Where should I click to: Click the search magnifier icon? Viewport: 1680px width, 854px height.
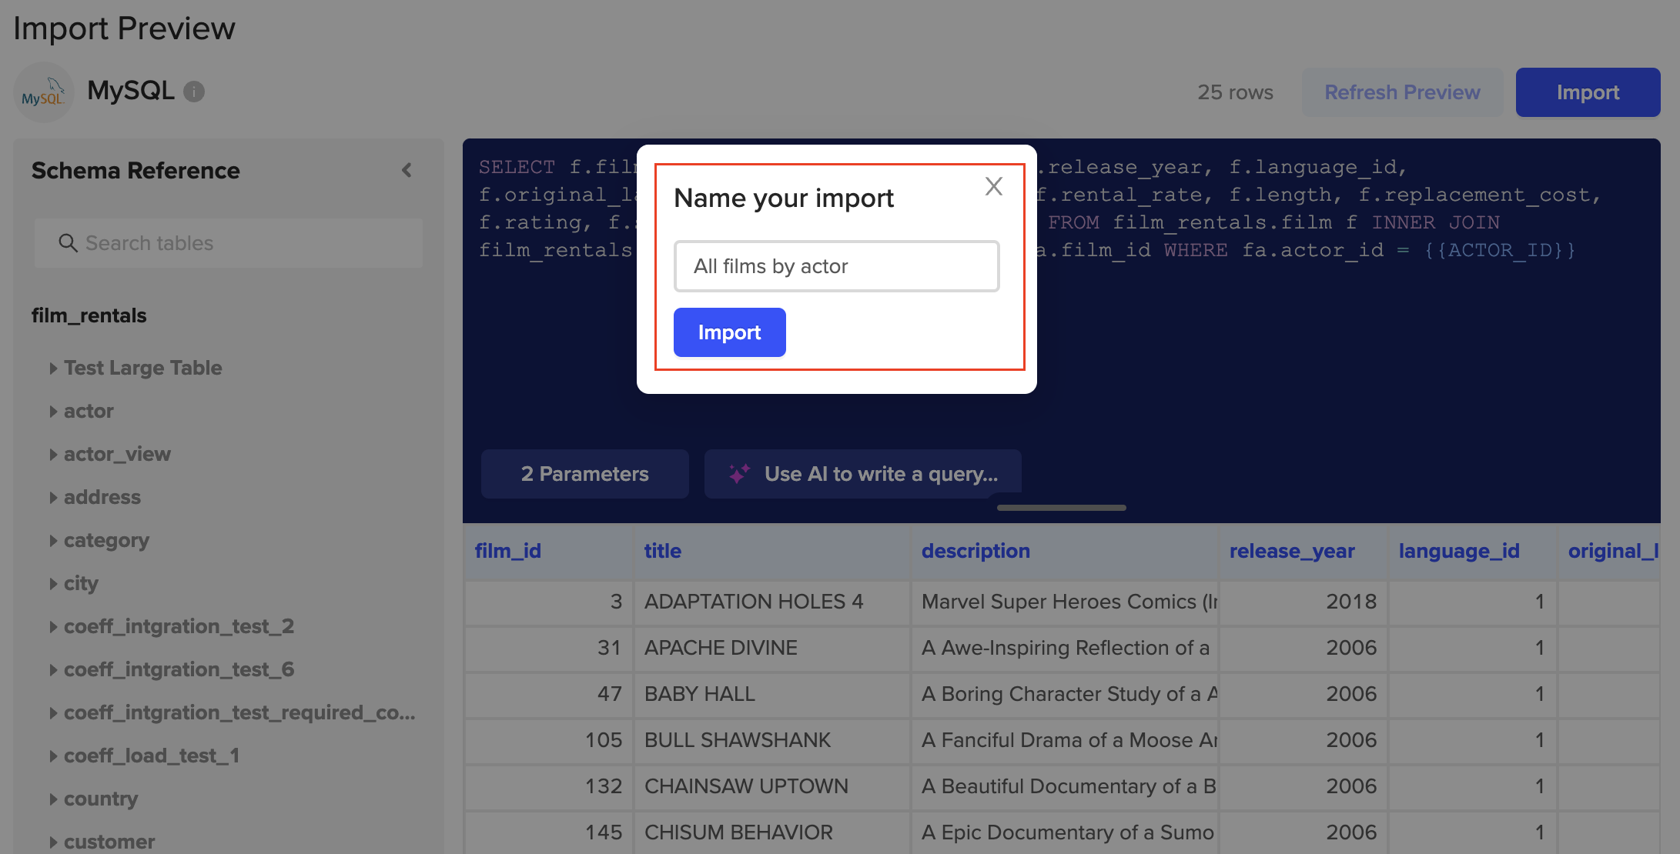point(68,243)
